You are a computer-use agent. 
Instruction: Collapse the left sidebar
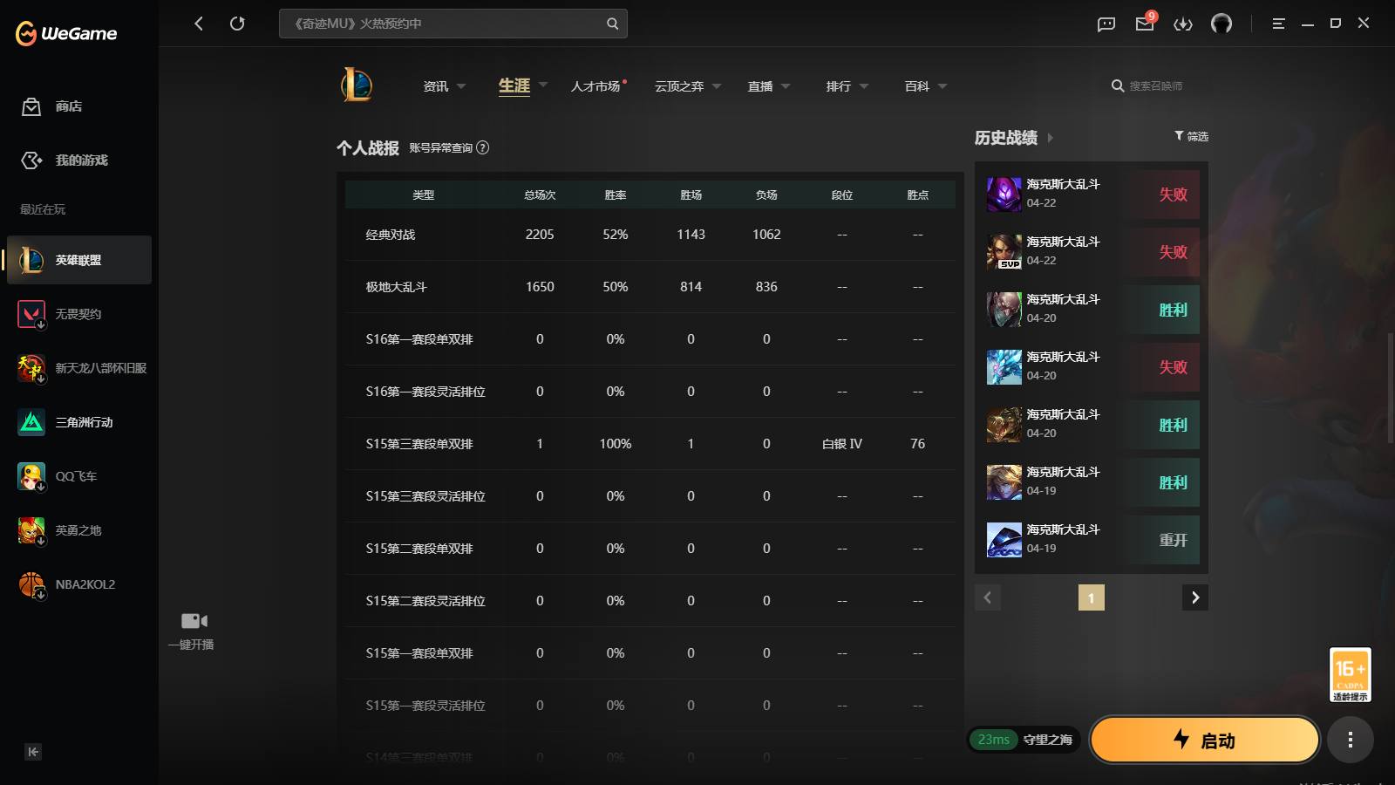33,752
